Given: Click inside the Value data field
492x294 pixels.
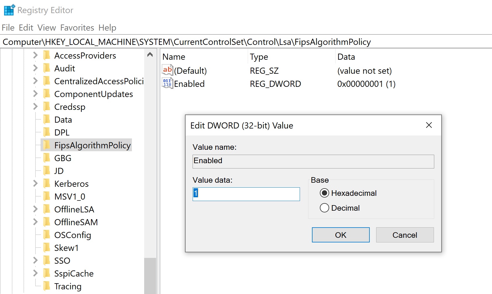Looking at the screenshot, I should coord(246,194).
